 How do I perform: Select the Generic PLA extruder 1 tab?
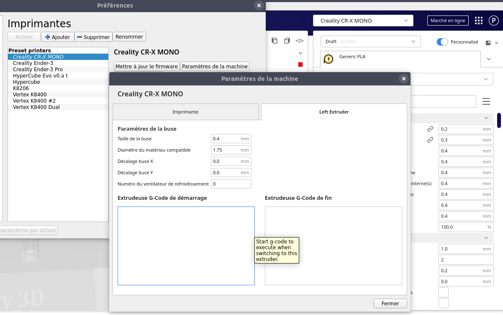[x=400, y=59]
